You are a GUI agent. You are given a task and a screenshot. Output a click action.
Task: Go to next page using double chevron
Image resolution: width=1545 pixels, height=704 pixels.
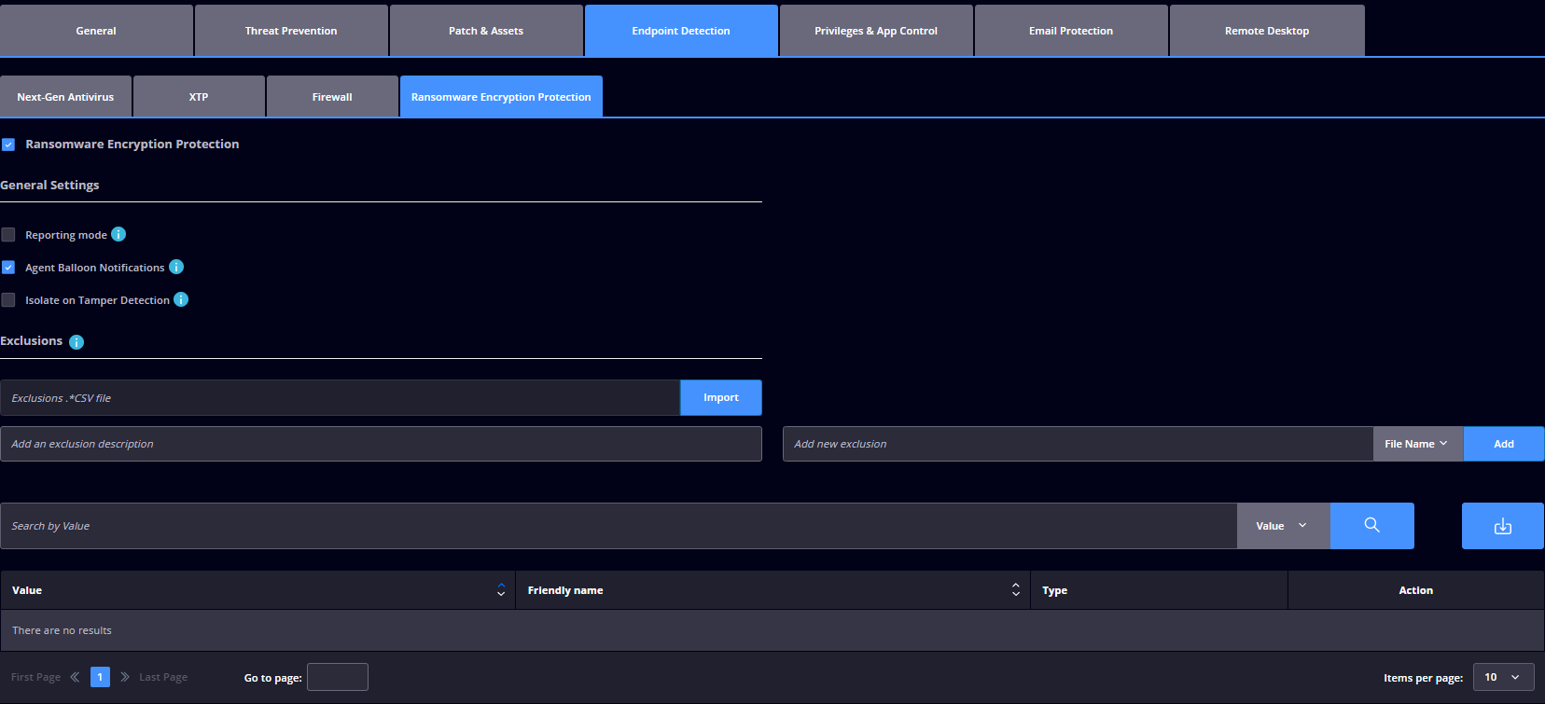click(x=125, y=677)
